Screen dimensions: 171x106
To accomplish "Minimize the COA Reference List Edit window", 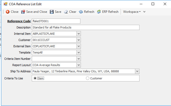I will click(141, 4).
